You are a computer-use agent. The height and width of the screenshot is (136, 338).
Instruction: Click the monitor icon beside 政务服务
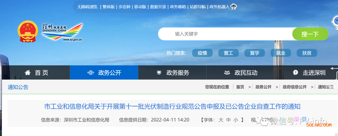point(159,73)
